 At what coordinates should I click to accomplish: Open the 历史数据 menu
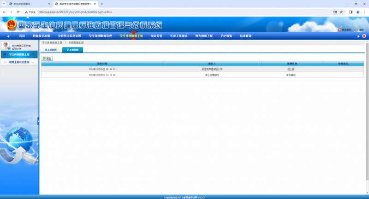tap(226, 35)
